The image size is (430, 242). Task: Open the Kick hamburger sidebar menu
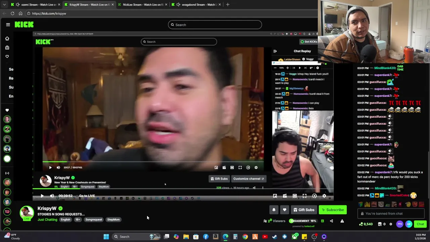(8, 25)
